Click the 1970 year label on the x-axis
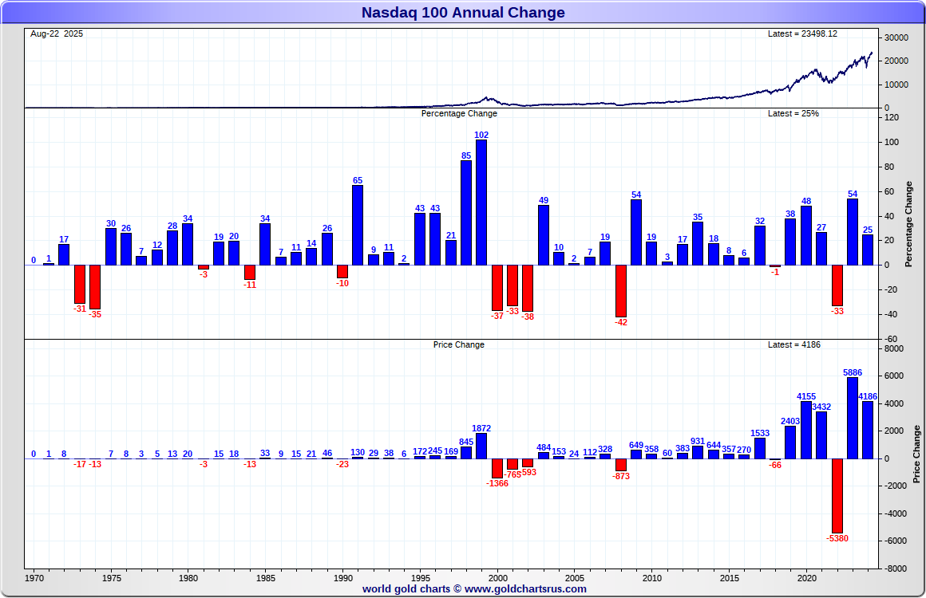The height and width of the screenshot is (598, 926). tap(34, 578)
